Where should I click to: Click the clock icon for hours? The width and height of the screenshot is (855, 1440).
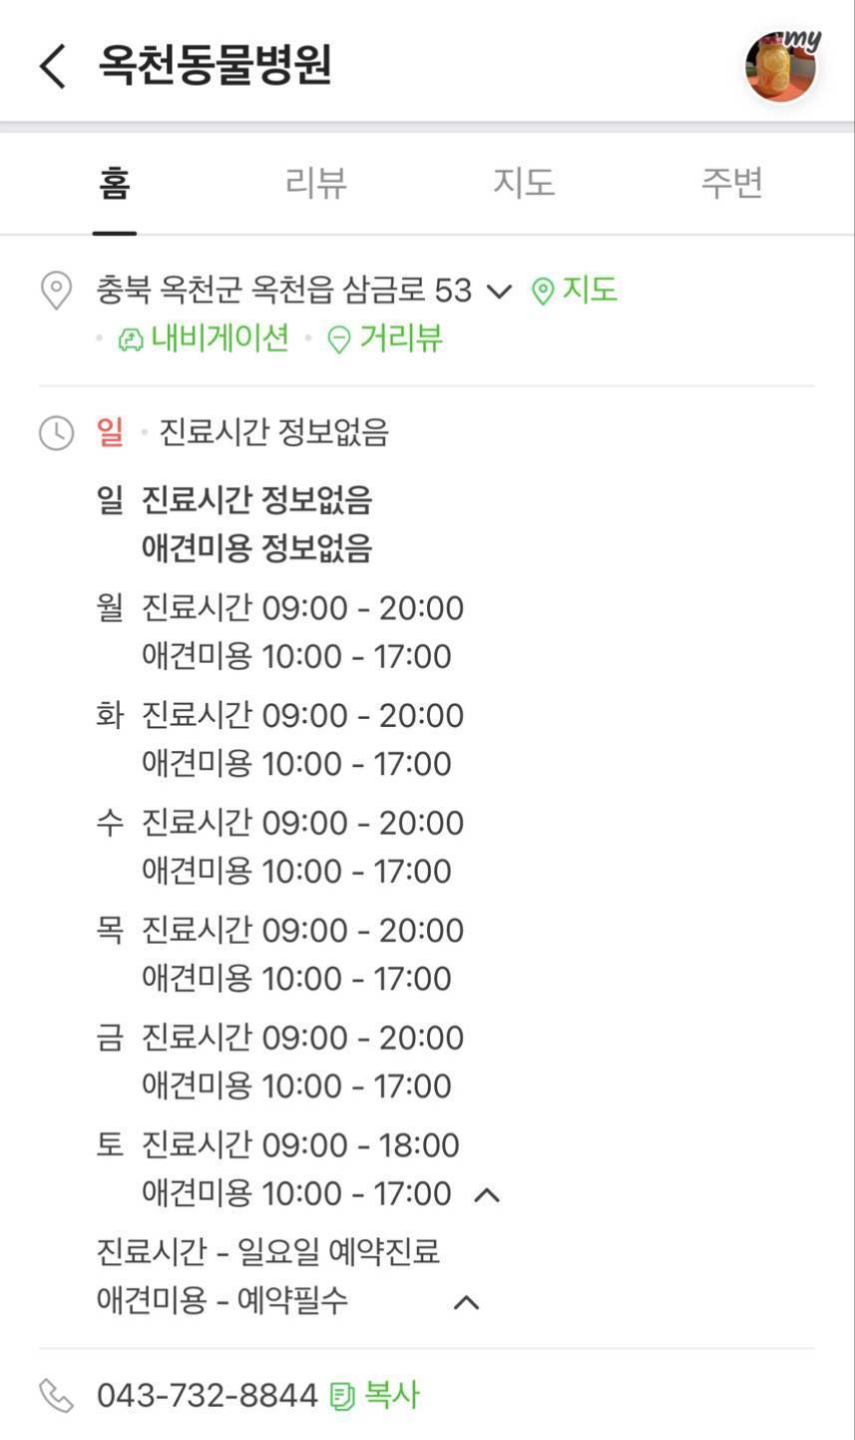[56, 433]
